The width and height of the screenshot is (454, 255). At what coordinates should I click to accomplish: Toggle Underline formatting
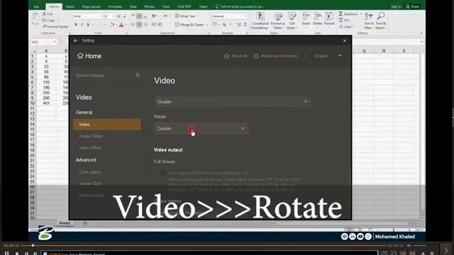(88, 25)
